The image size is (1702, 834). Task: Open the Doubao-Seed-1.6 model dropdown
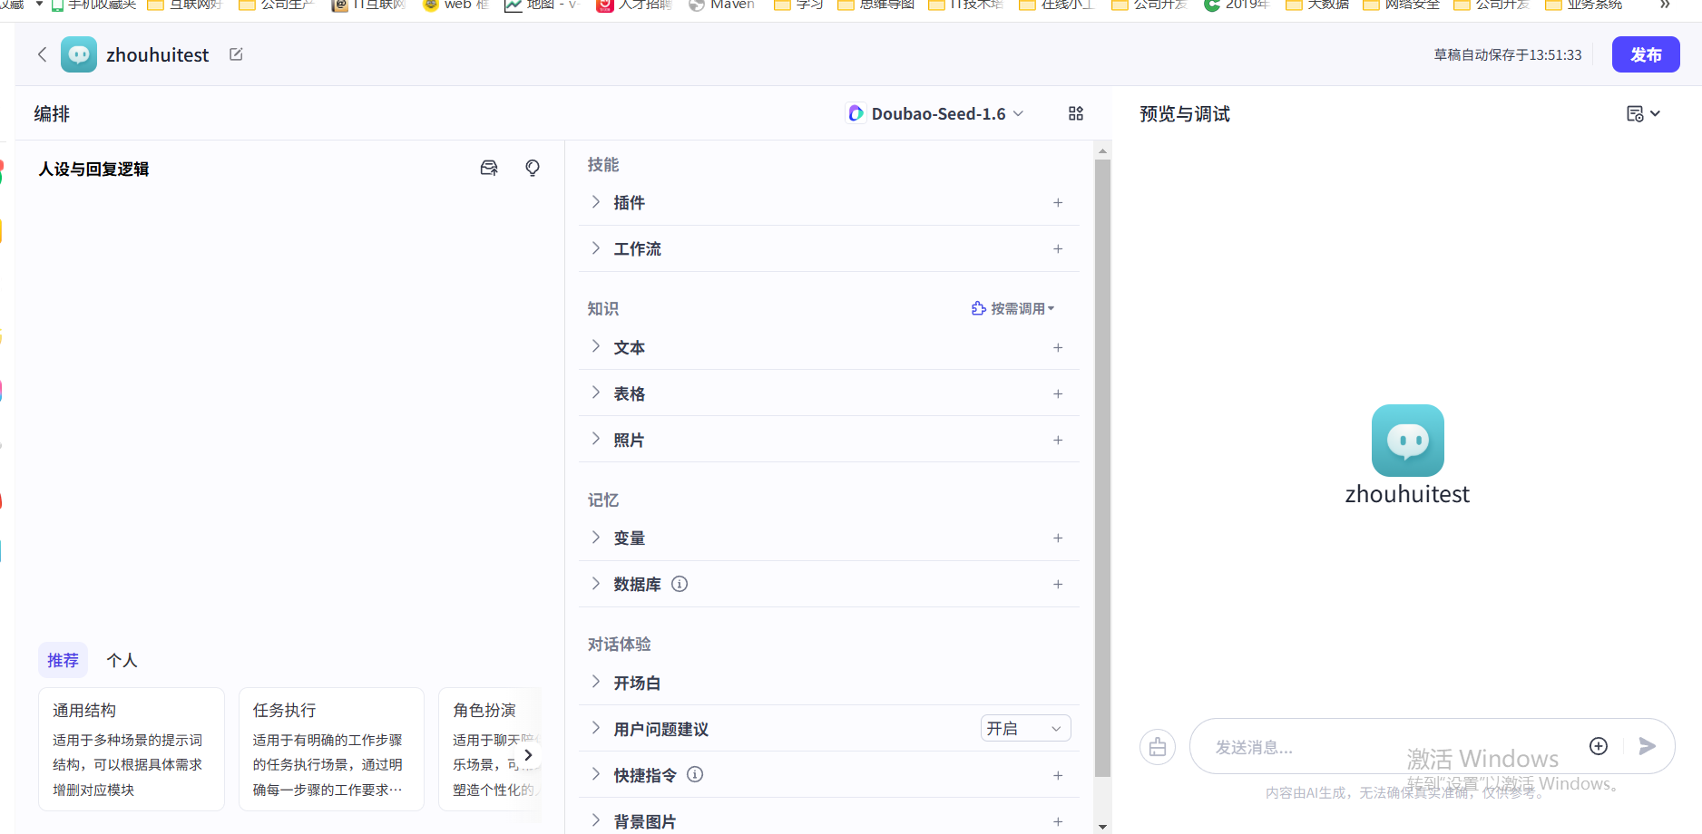(x=935, y=113)
